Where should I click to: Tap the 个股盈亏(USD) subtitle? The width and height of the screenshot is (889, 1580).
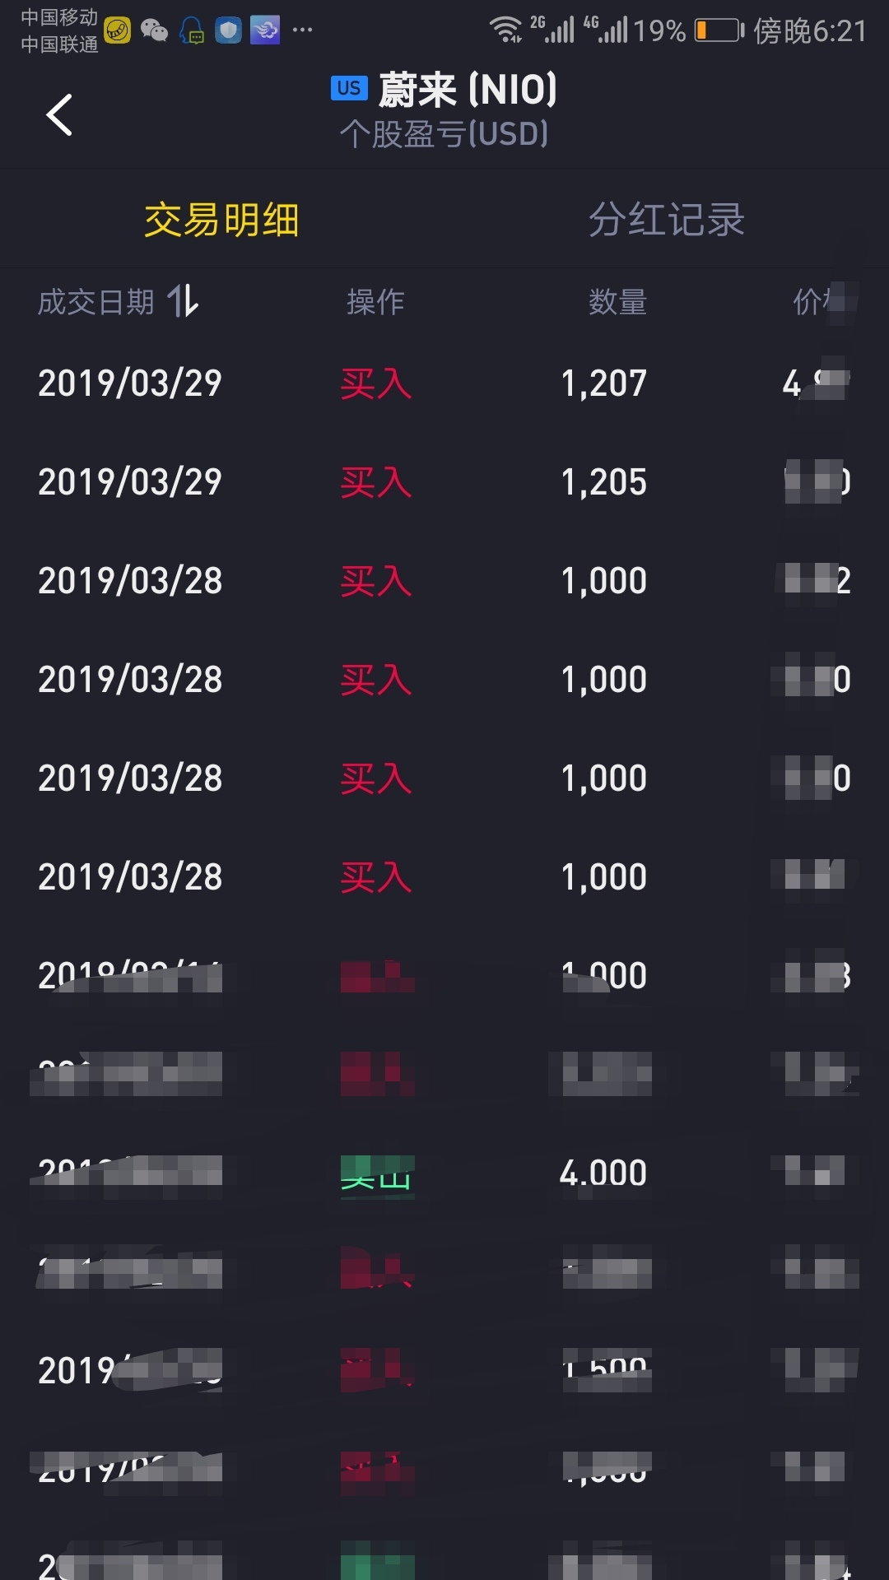click(x=444, y=134)
